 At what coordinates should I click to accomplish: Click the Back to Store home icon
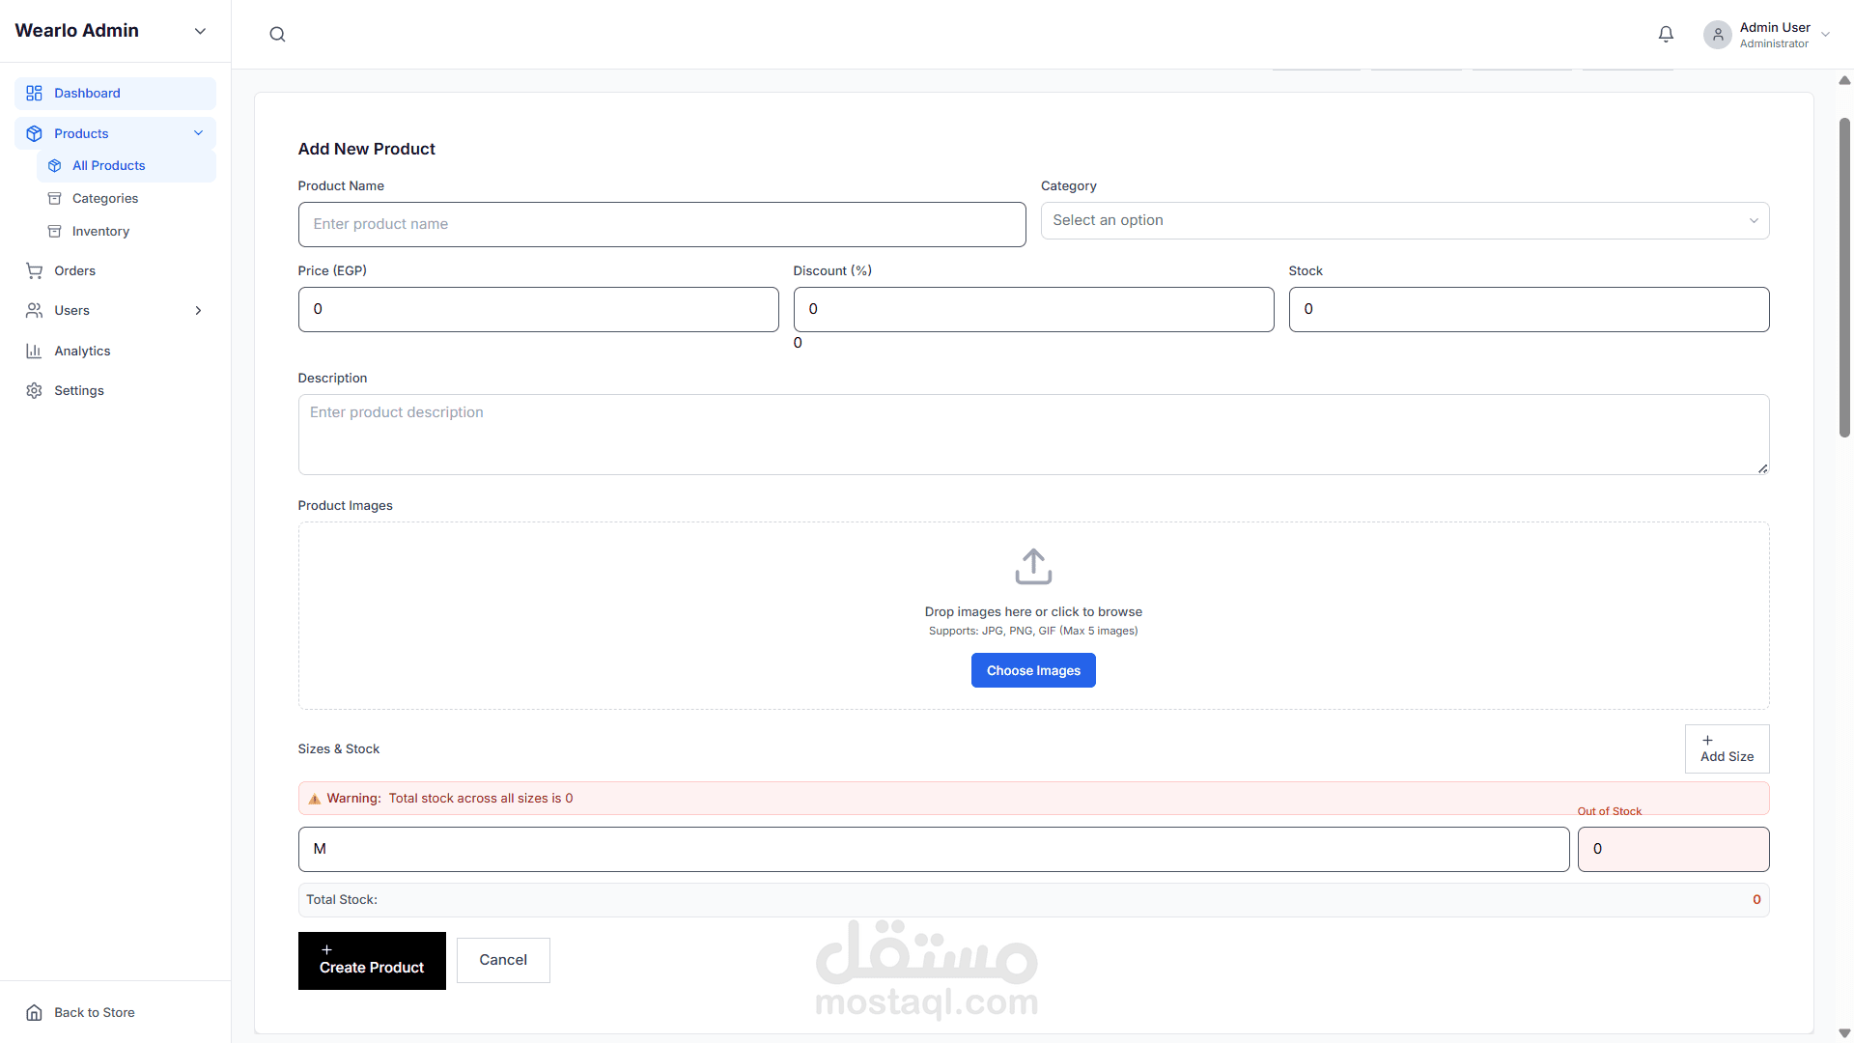point(35,1013)
